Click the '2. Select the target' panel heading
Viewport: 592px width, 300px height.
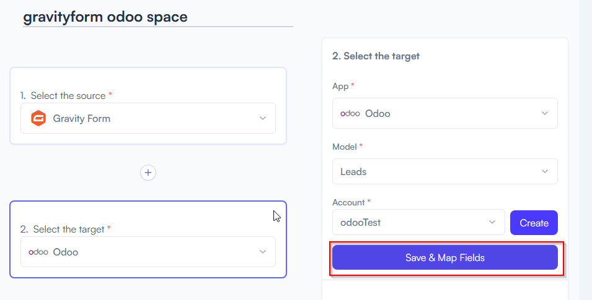(x=376, y=56)
